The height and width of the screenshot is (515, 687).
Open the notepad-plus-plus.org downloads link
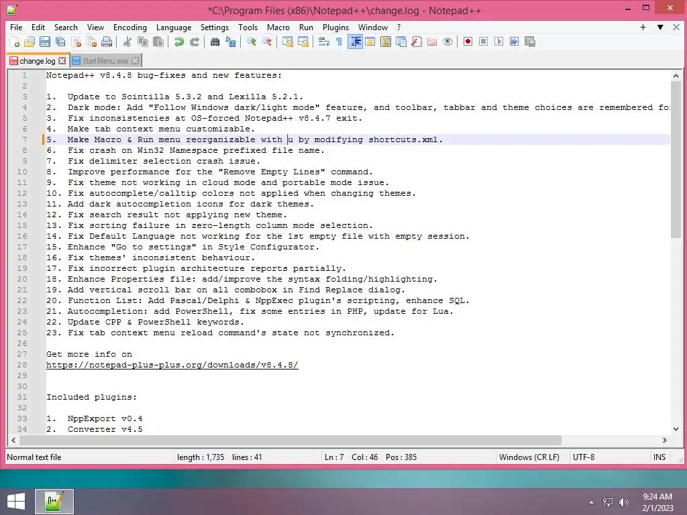pos(172,365)
